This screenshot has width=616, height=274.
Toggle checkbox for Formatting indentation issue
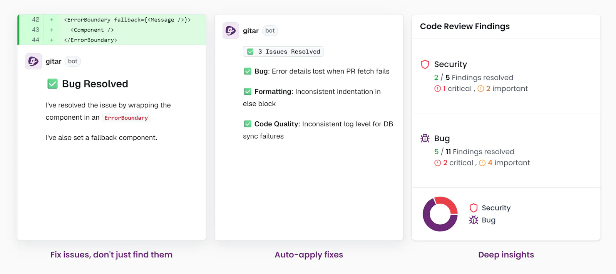[248, 91]
